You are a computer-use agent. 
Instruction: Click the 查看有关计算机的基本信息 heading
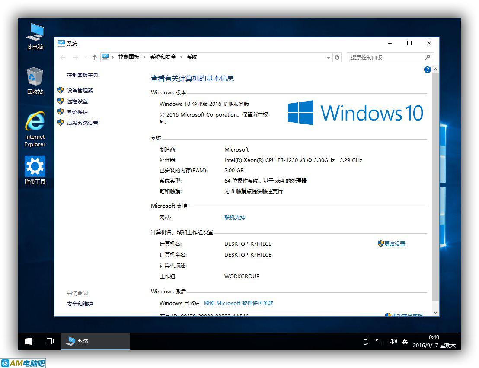[x=192, y=79]
